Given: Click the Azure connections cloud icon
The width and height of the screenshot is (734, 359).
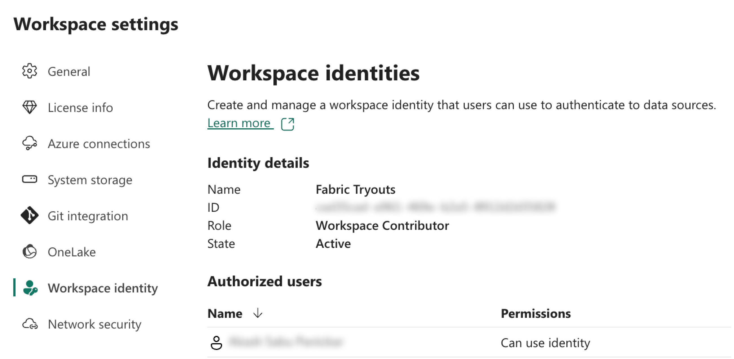Looking at the screenshot, I should coord(30,143).
